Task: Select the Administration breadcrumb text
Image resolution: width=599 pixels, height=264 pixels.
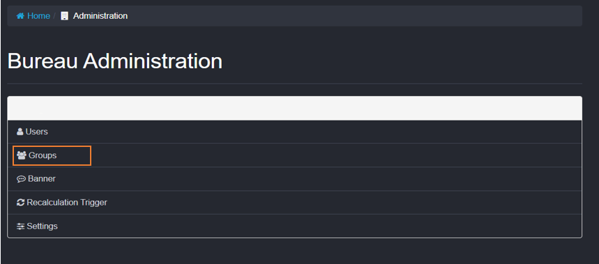Action: [100, 16]
